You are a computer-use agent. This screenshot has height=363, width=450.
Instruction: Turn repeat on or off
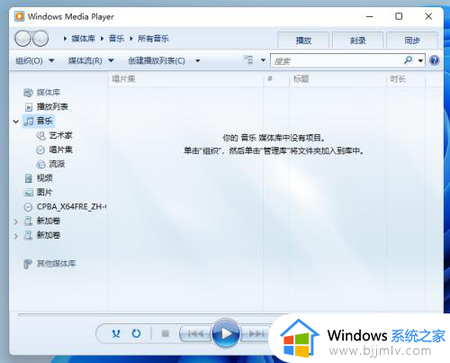(x=136, y=333)
